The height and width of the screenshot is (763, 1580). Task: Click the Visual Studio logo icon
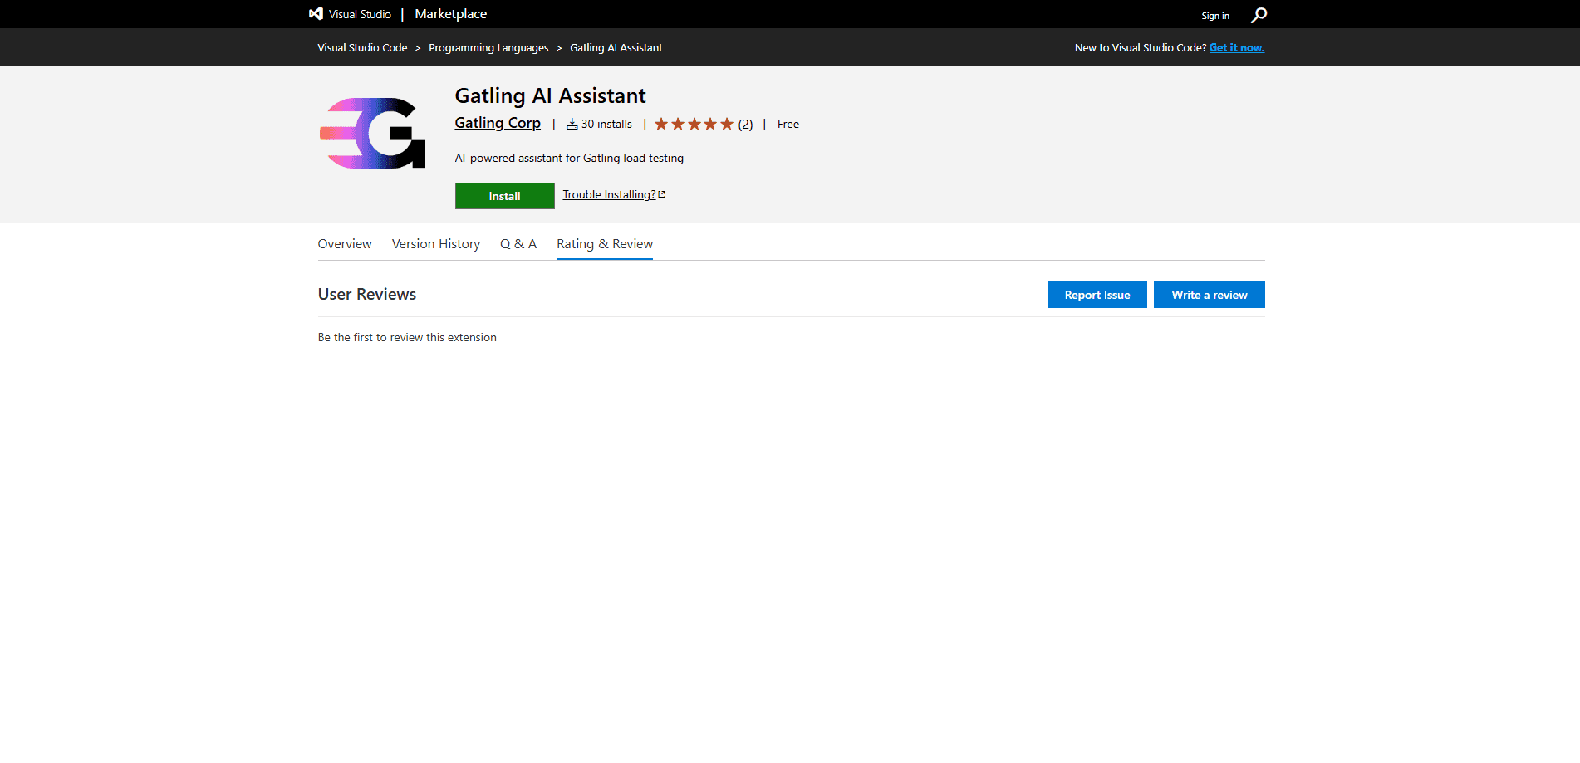point(316,14)
